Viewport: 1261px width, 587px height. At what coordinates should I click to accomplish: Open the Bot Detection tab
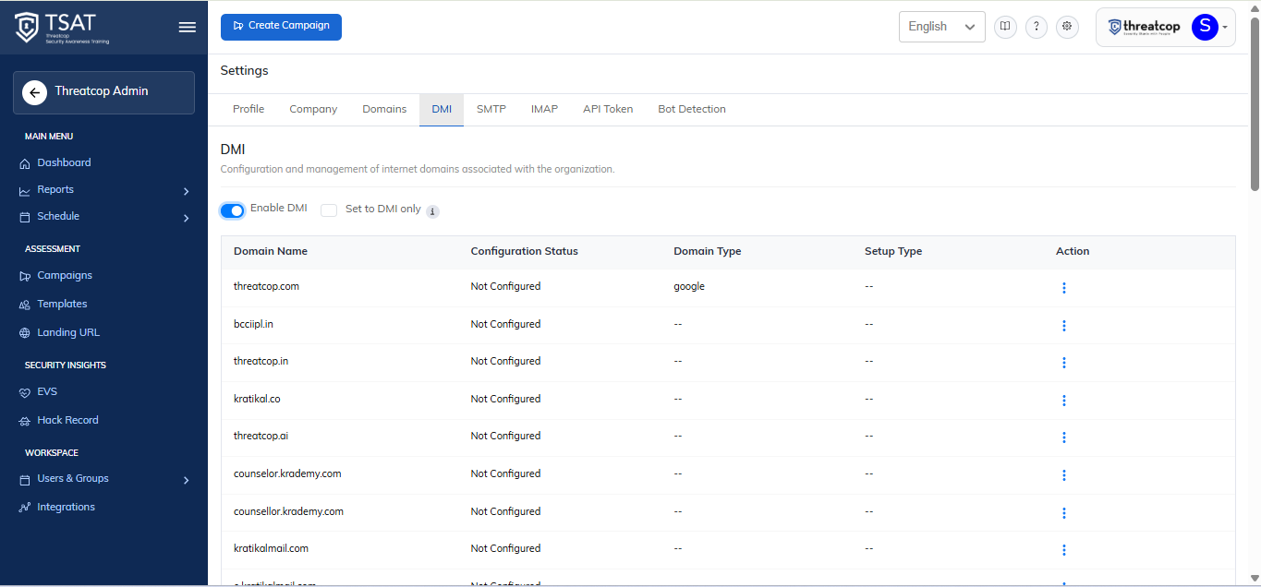[x=692, y=109]
